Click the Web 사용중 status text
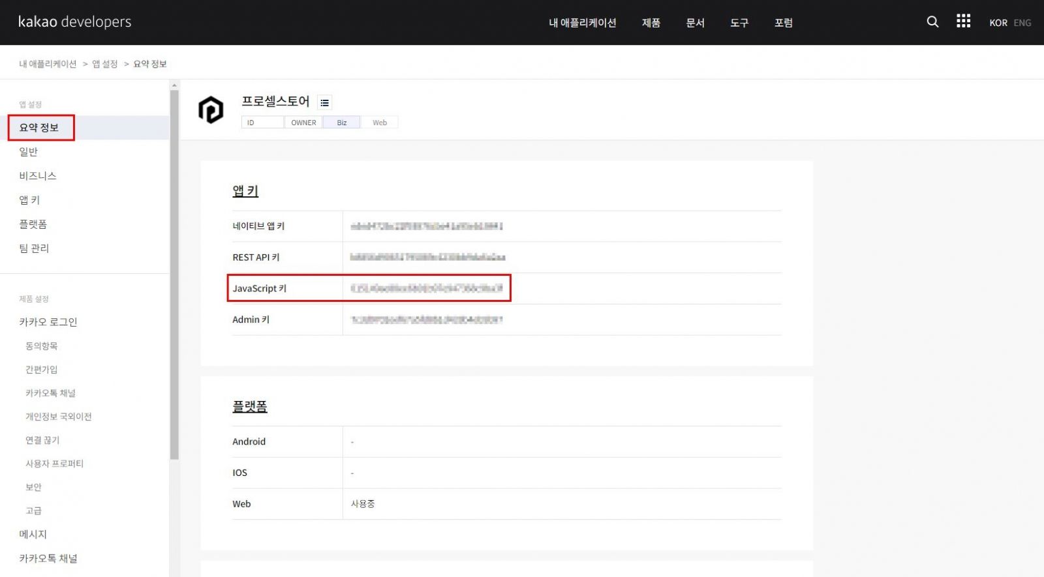Image resolution: width=1044 pixels, height=577 pixels. click(363, 504)
